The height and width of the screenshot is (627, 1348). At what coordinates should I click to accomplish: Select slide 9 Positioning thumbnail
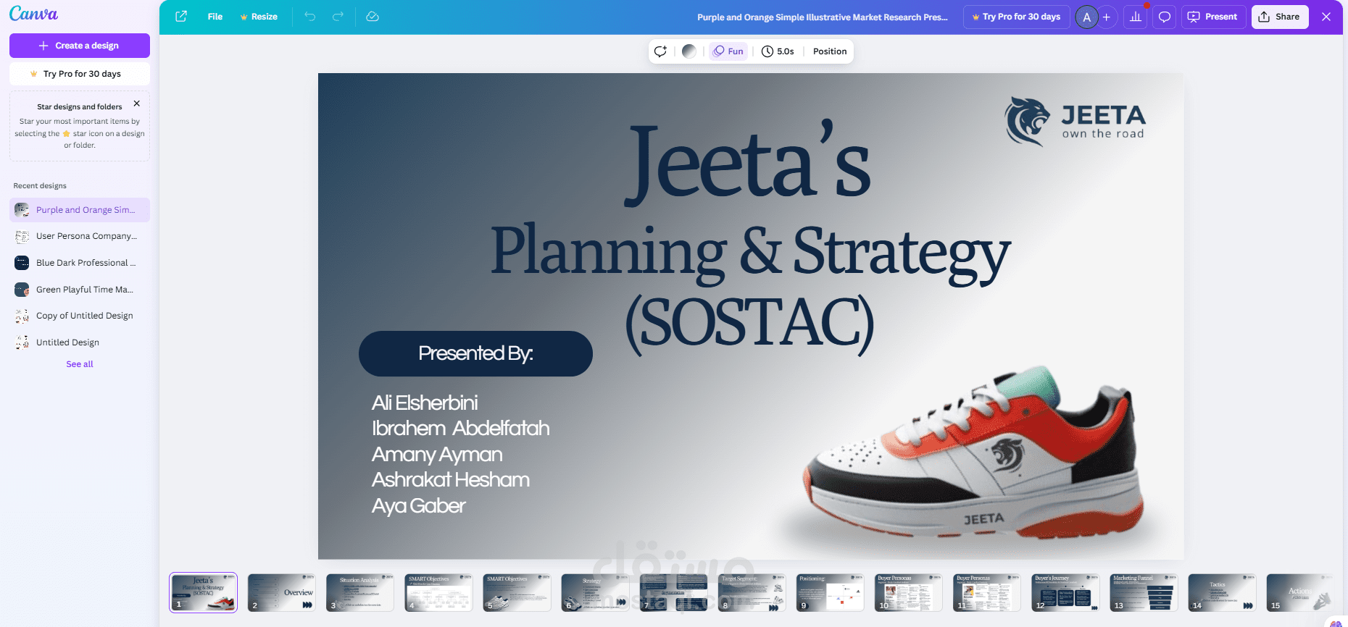[x=830, y=592]
